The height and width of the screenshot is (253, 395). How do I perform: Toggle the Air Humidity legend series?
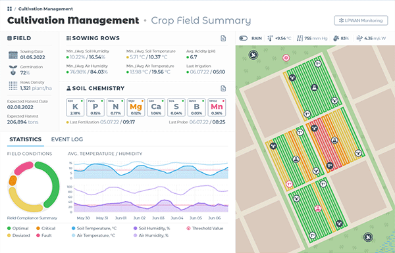click(151, 235)
